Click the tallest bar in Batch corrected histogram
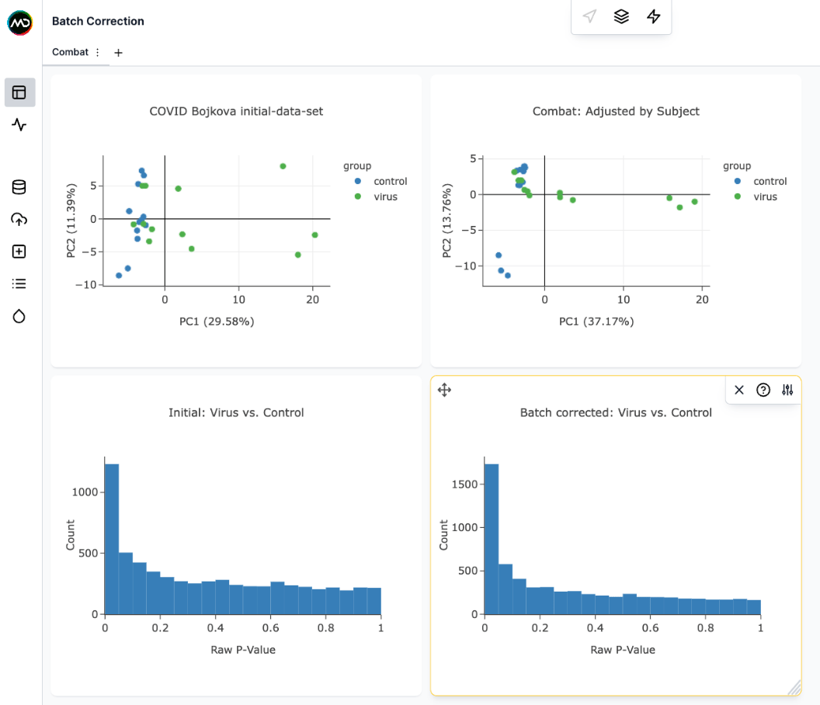Screen dimensions: 820x705 pyautogui.click(x=492, y=539)
